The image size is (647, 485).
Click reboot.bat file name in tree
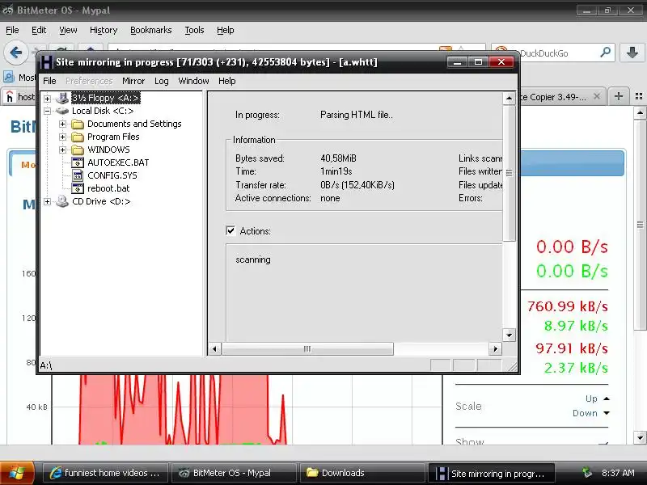tap(108, 188)
